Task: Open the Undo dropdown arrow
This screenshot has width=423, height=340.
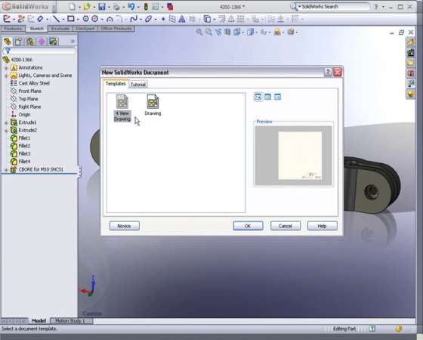Action: click(138, 7)
